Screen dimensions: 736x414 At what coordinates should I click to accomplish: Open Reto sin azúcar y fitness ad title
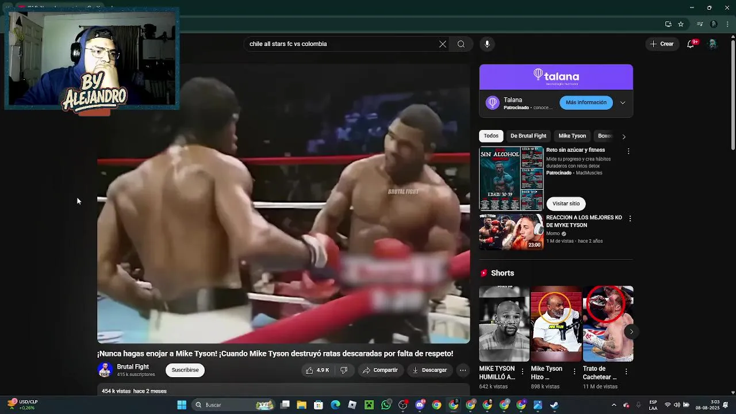point(576,150)
